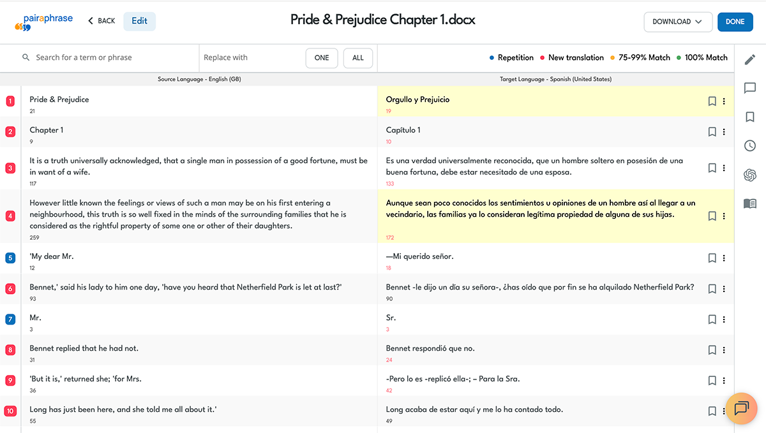Click inside the 'Replace with' input field
The width and height of the screenshot is (766, 433).
pyautogui.click(x=249, y=57)
